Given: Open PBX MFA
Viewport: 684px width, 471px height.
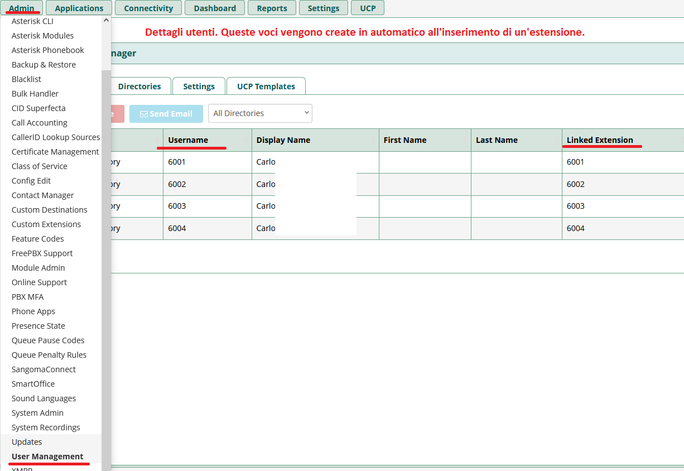Looking at the screenshot, I should (x=27, y=297).
